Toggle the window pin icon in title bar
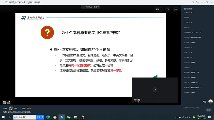The width and height of the screenshot is (214, 120). (193, 2)
